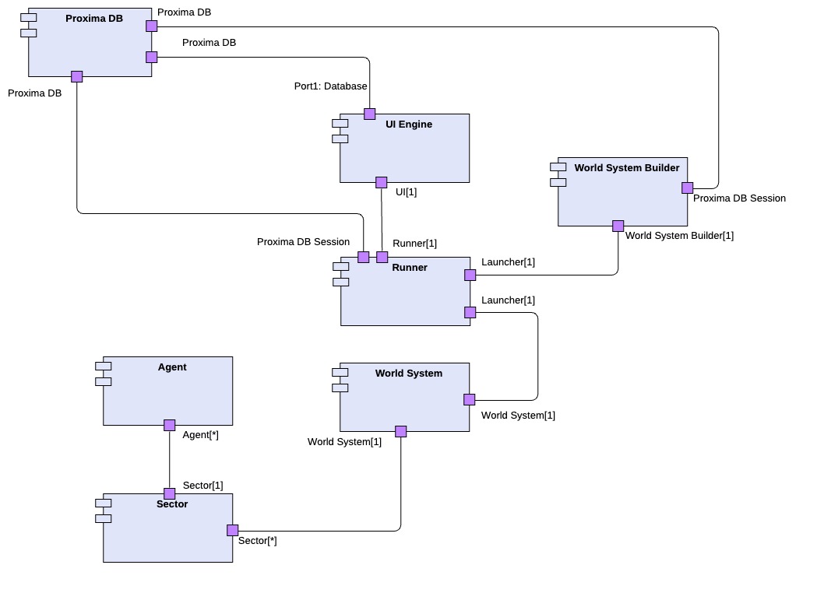Select World System port wired to Runner
The width and height of the screenshot is (817, 593).
470,400
